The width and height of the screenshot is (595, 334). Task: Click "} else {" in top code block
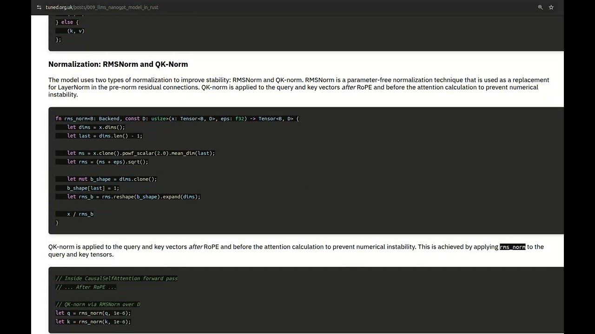[67, 22]
